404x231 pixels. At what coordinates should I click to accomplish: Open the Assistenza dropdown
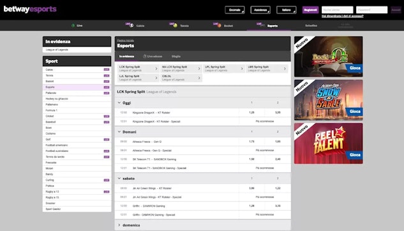[260, 10]
